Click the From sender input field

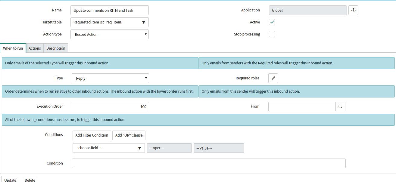click(x=302, y=106)
